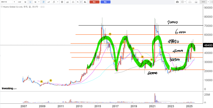Click the 10000 price axis label
Viewport: 213px width, 108px height.
(208, 80)
